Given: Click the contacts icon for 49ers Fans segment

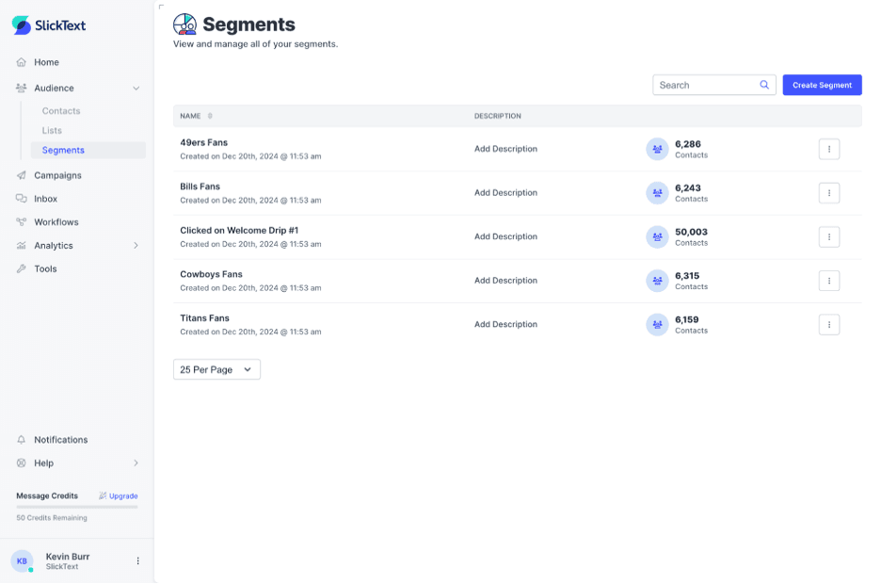Looking at the screenshot, I should (657, 149).
